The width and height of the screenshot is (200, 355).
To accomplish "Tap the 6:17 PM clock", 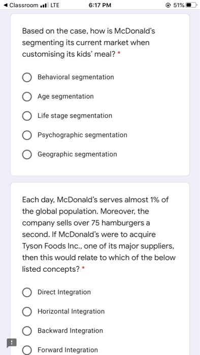I will 100,5.
